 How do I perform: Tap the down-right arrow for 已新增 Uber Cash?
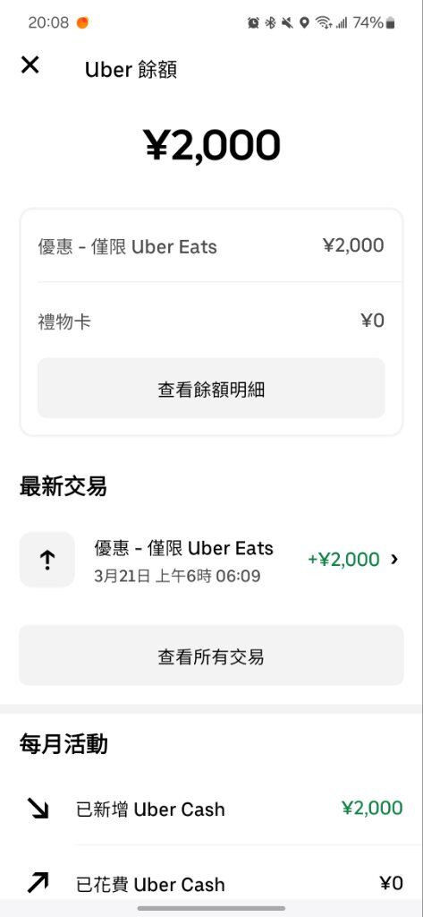(38, 809)
